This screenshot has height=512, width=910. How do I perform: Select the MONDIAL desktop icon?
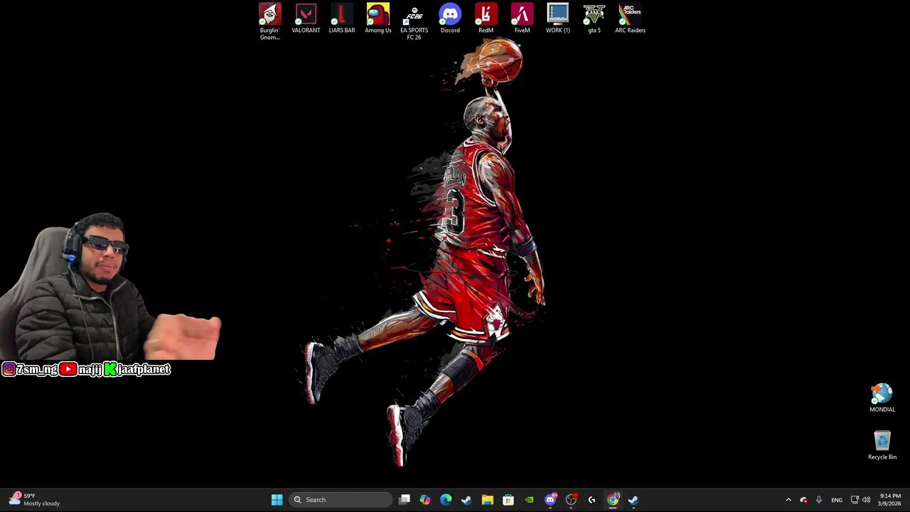pyautogui.click(x=882, y=398)
